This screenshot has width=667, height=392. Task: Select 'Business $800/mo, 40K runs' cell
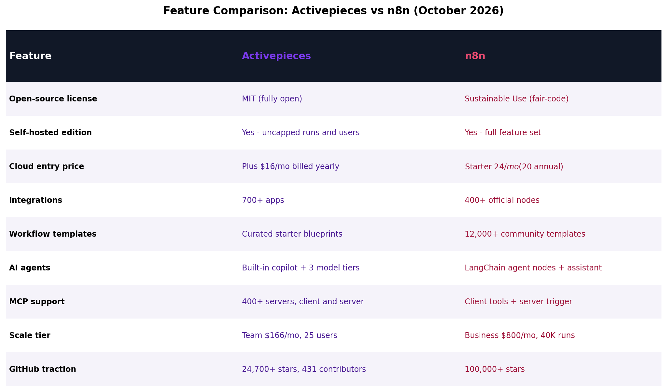[520, 335]
